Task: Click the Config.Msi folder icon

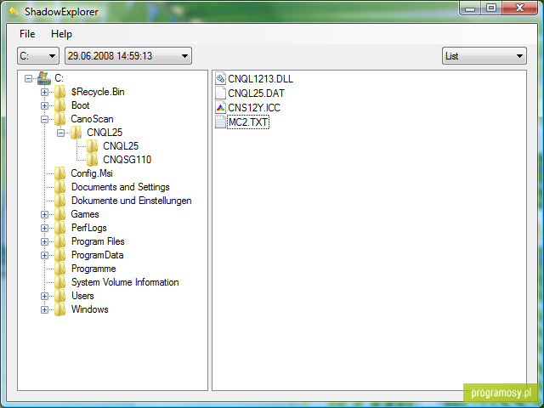Action: (60, 173)
